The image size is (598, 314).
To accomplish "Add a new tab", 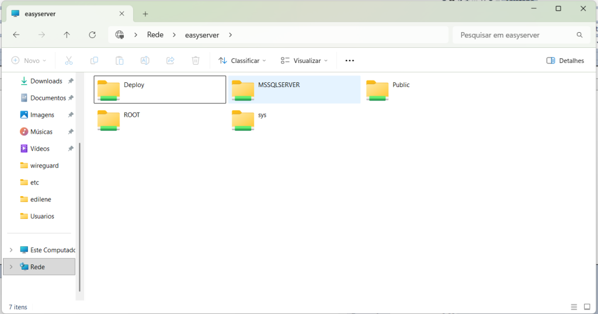I will [145, 14].
